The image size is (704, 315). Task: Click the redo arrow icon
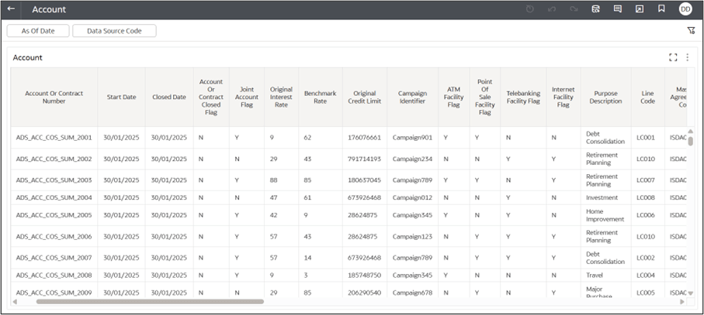(574, 9)
